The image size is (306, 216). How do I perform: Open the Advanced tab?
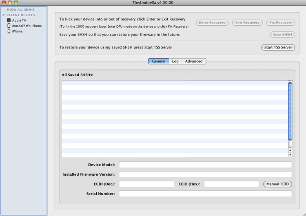(x=194, y=61)
